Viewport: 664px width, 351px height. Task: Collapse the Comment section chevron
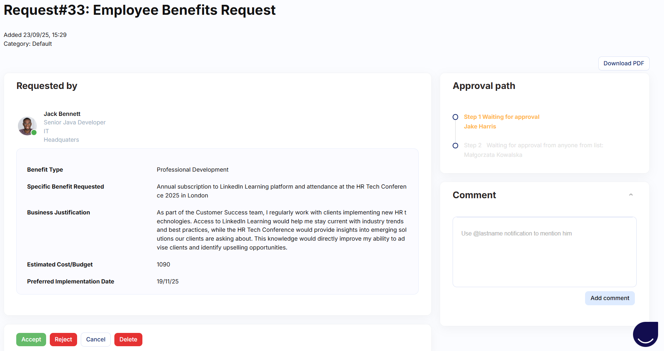tap(631, 195)
